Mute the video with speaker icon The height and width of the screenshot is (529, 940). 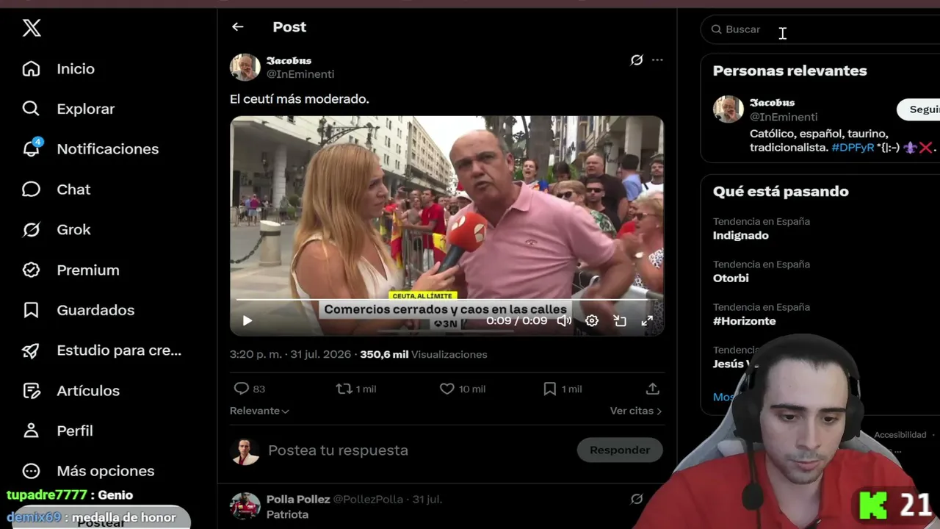click(x=564, y=320)
